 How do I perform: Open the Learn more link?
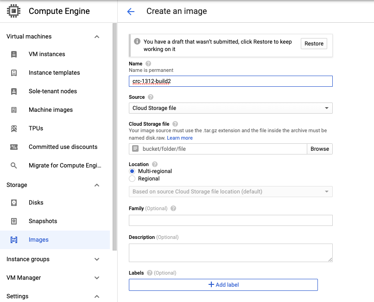(x=180, y=138)
